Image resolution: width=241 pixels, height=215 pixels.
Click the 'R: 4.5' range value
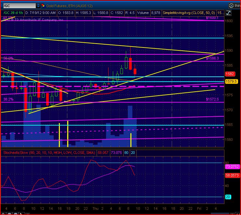coord(130,13)
